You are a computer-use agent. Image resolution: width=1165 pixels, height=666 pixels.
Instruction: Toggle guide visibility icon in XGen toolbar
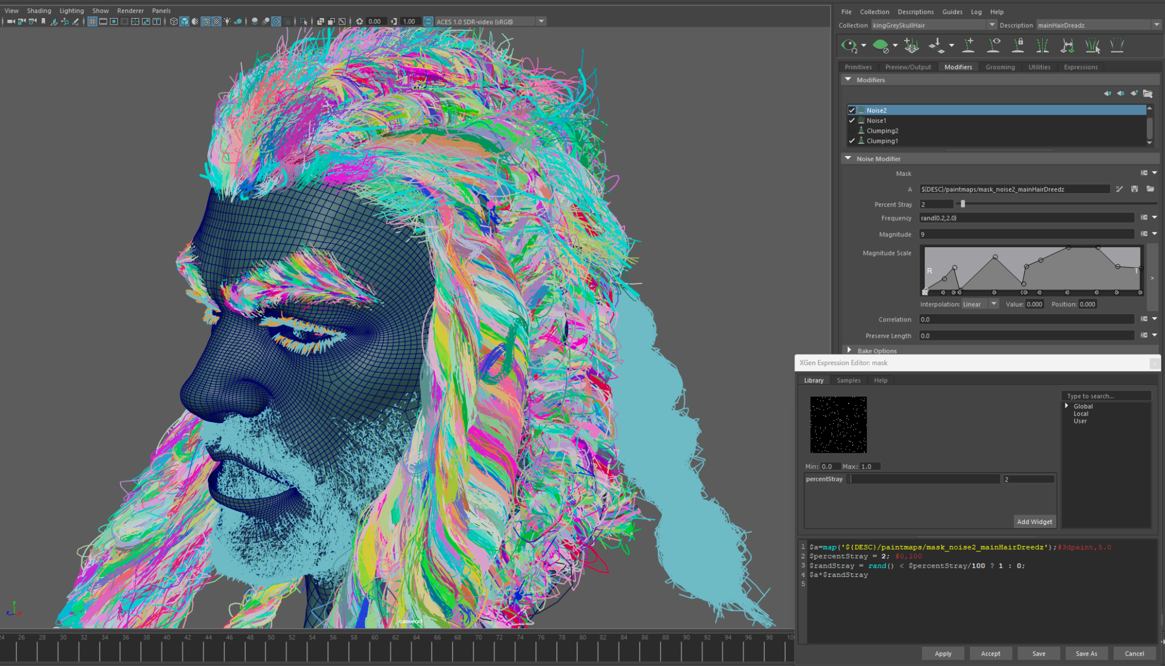click(x=993, y=45)
